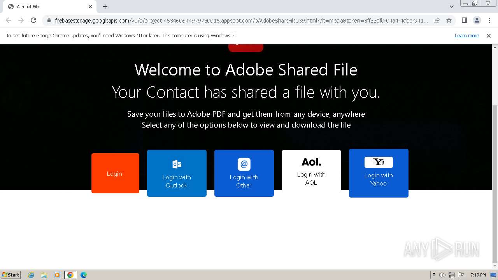Image resolution: width=498 pixels, height=280 pixels.
Task: Switch to Chrome in taskbar
Action: tap(70, 275)
